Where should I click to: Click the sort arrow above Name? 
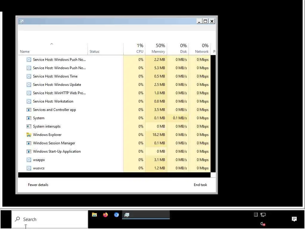(52, 44)
